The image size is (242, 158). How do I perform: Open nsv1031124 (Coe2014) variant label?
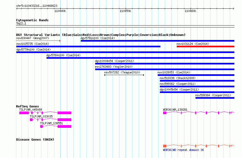193,44
